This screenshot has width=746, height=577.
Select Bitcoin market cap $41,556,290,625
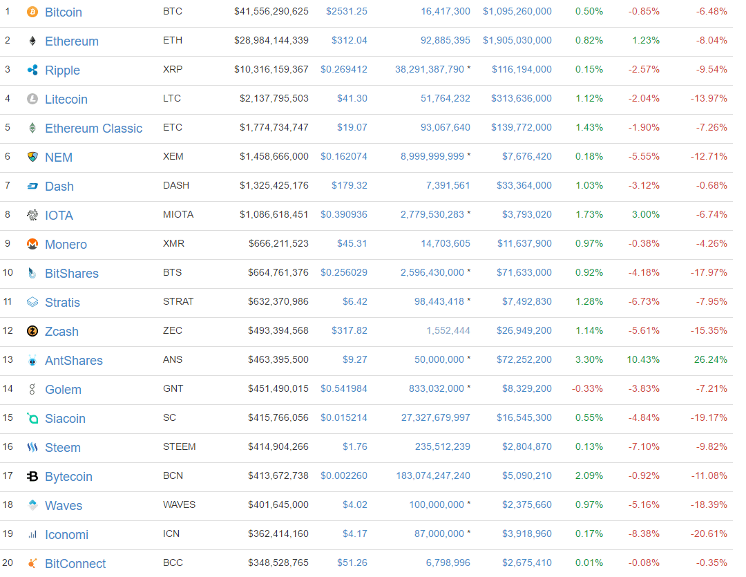271,12
